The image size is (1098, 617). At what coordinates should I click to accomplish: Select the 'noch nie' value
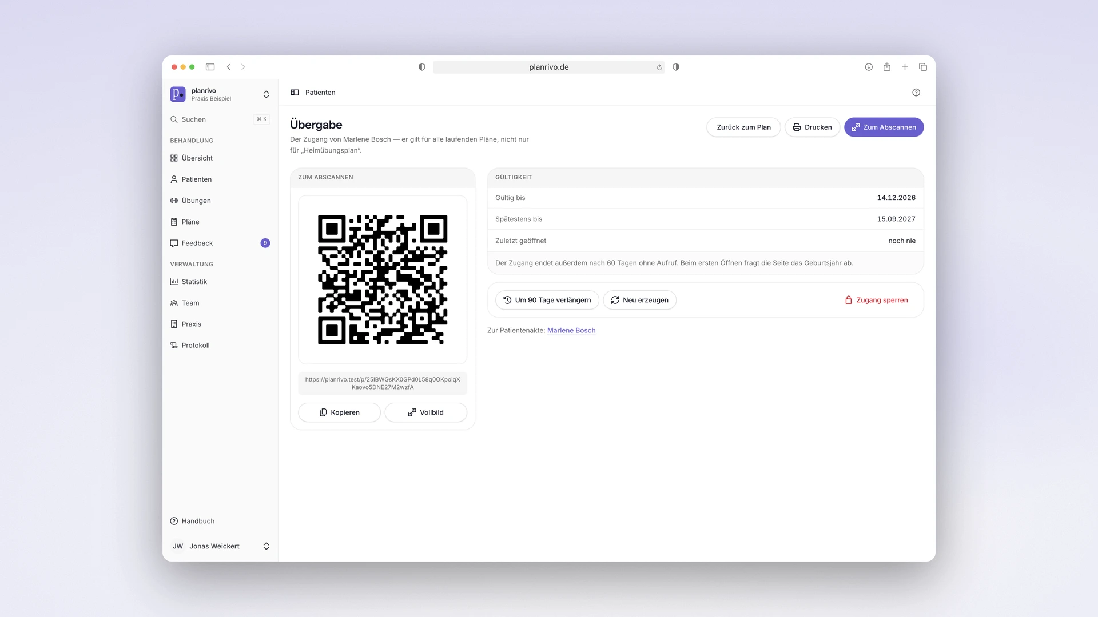(x=902, y=241)
